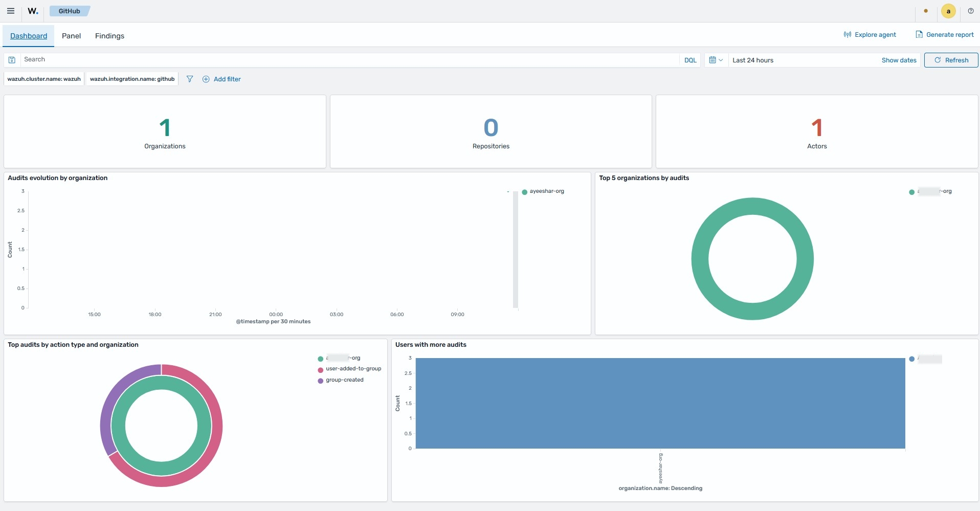Toggle legend item in Top 5 organizations chart
The width and height of the screenshot is (980, 511).
coord(930,191)
